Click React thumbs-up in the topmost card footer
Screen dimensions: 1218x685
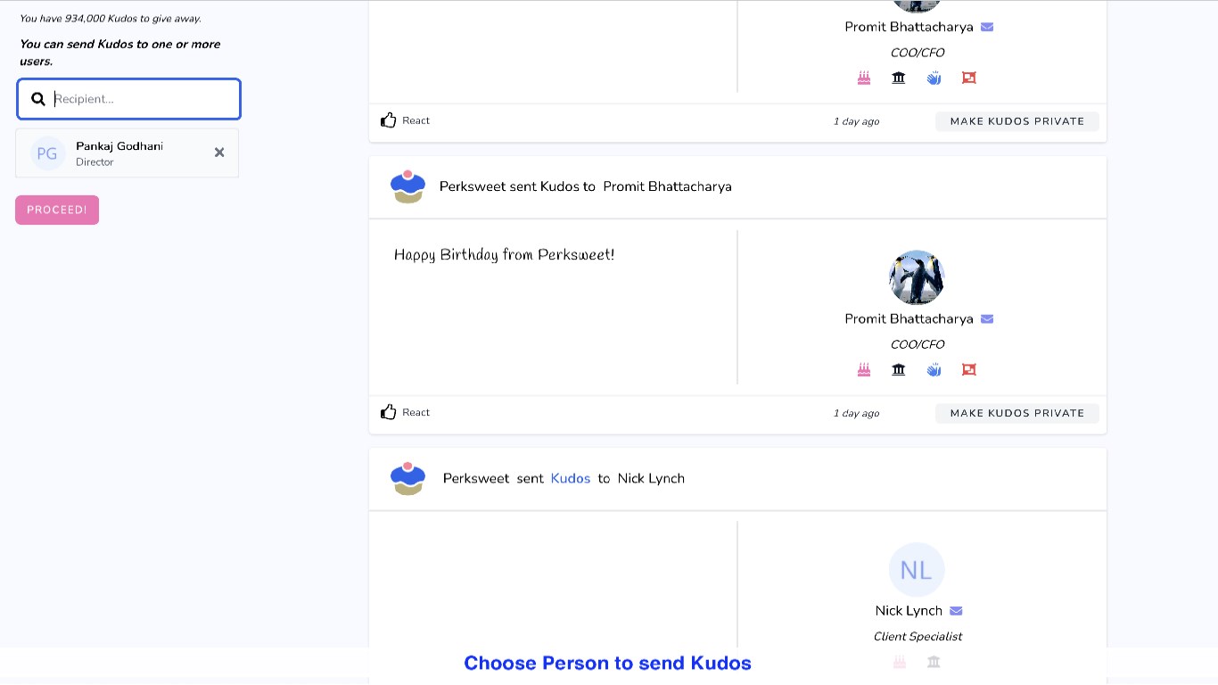tap(389, 120)
